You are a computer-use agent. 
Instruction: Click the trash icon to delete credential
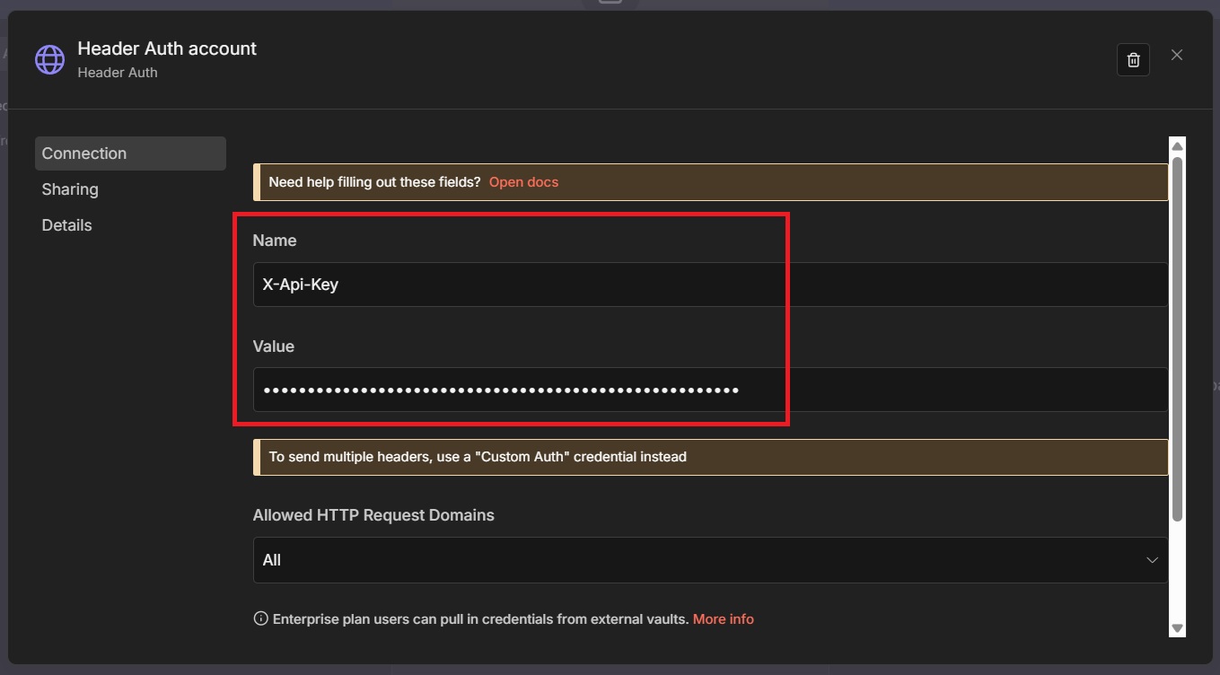[x=1133, y=60]
